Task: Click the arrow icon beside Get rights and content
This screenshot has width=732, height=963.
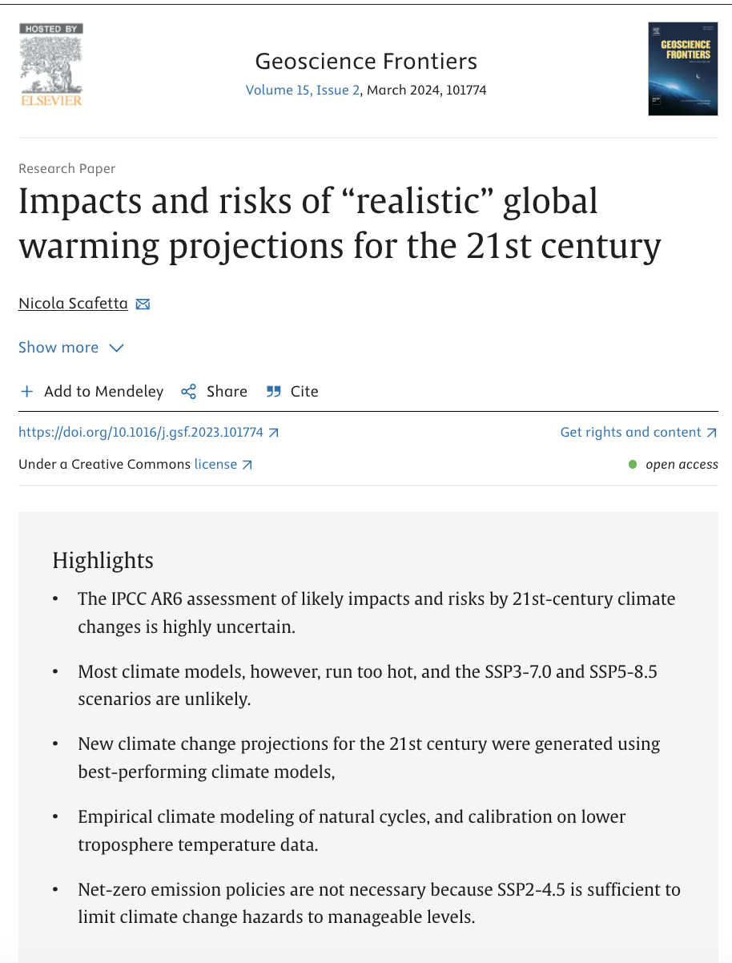Action: pos(711,433)
